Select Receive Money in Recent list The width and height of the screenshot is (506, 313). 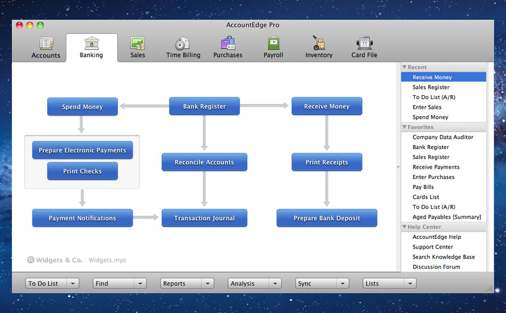click(444, 77)
